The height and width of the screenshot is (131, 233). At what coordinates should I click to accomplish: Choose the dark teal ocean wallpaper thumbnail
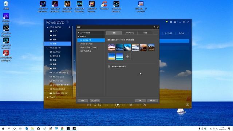coord(119,48)
